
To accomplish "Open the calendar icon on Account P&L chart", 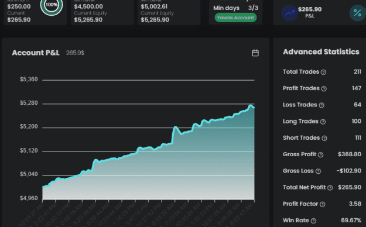I will tap(255, 53).
